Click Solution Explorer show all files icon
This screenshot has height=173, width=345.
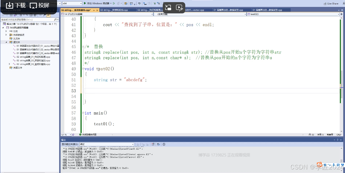tap(35, 15)
